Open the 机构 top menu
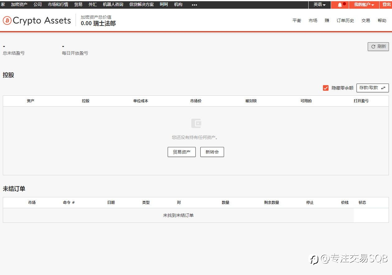The image size is (392, 275). pyautogui.click(x=178, y=5)
